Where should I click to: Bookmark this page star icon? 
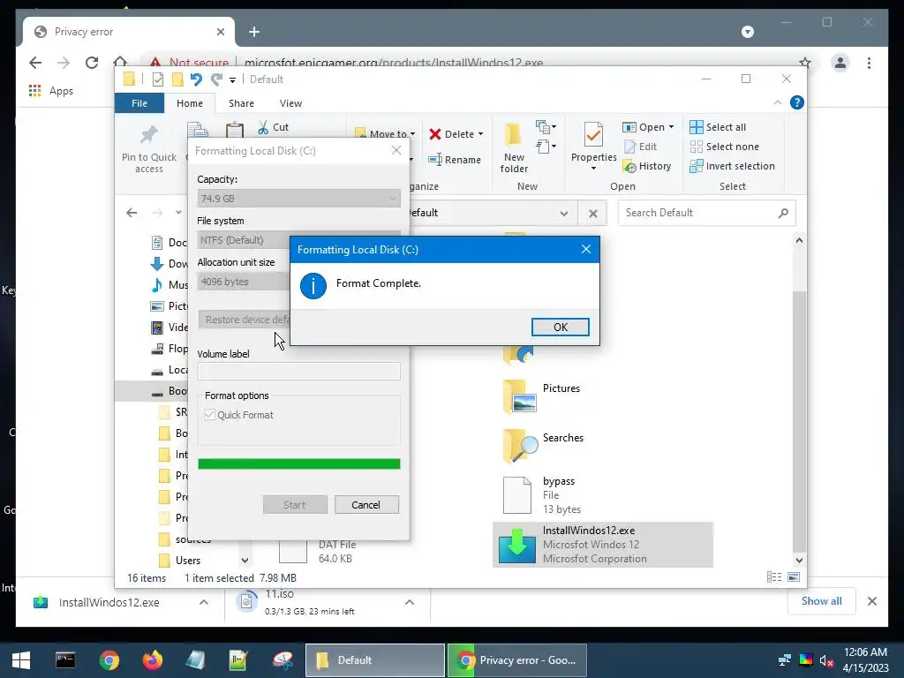(805, 63)
